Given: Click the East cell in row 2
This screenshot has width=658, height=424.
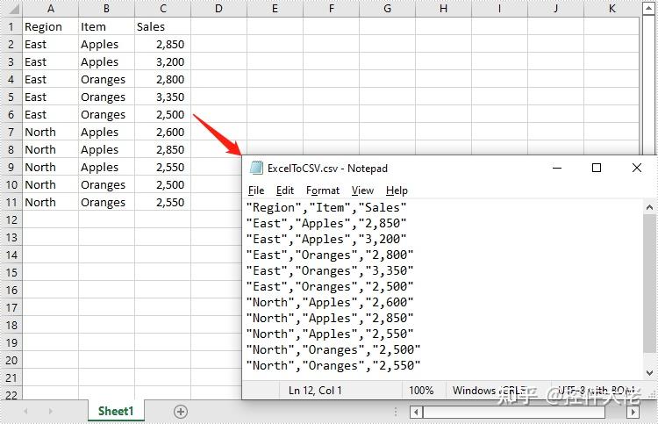Looking at the screenshot, I should pyautogui.click(x=51, y=45).
